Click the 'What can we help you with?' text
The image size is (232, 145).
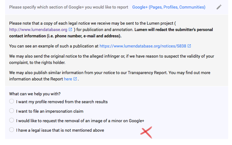click(35, 94)
